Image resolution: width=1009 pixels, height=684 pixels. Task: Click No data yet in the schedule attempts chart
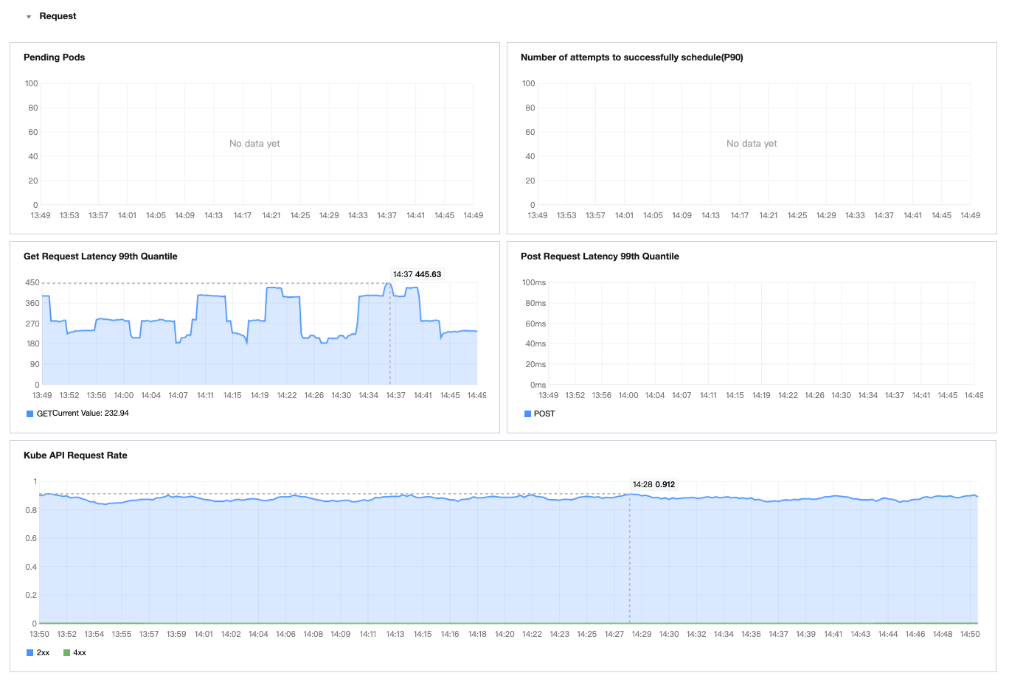click(x=752, y=144)
